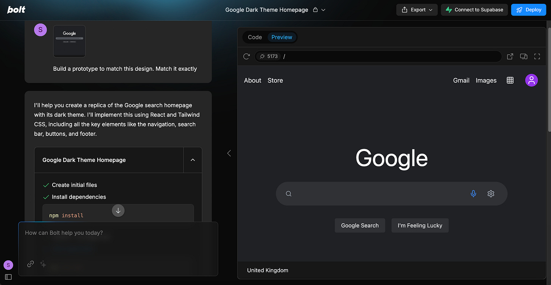Viewport: 551px width, 285px height.
Task: Click the completed Create initial files checkmark
Action: [x=46, y=185]
